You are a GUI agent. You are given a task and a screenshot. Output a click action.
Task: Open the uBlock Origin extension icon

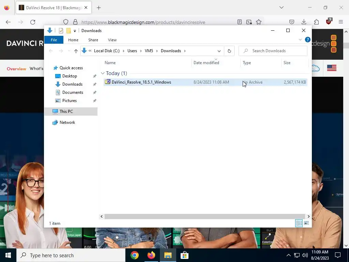point(329,21)
